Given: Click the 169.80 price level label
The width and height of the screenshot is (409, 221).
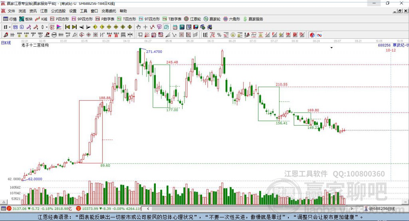Looking at the screenshot, I should click(313, 110).
